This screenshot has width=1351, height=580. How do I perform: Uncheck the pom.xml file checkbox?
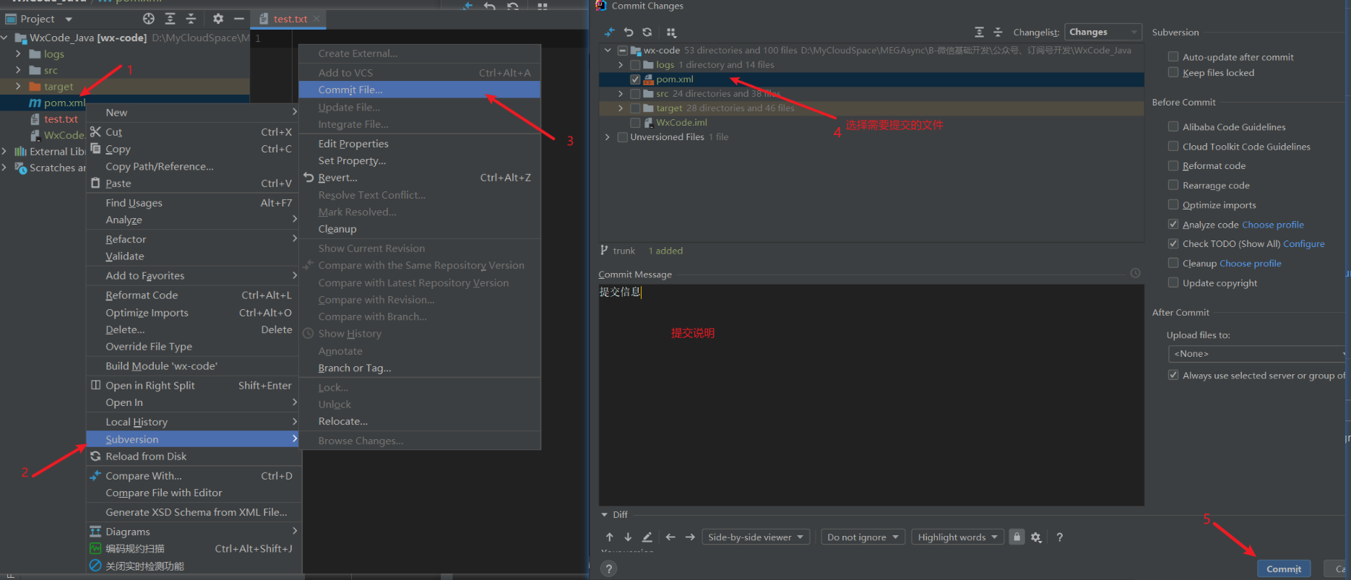point(635,79)
